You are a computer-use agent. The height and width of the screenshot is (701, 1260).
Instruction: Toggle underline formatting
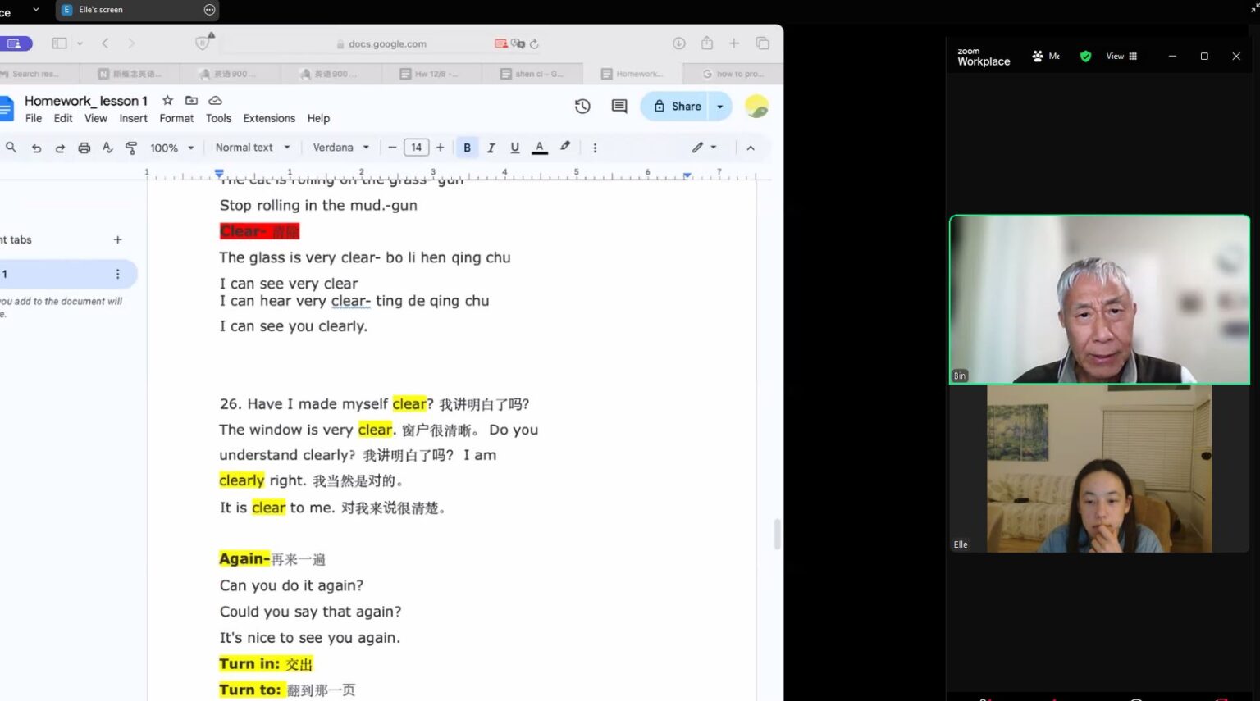tap(514, 148)
